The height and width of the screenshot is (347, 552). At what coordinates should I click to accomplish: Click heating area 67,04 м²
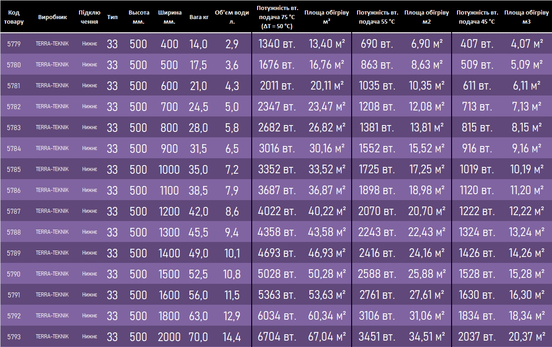pos(327,337)
